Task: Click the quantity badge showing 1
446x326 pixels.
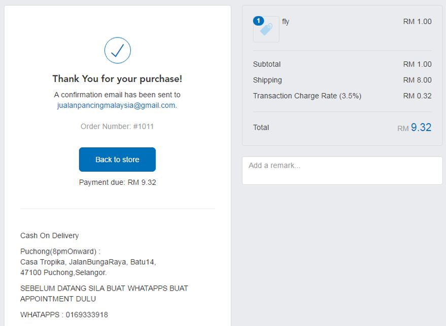Action: (258, 21)
